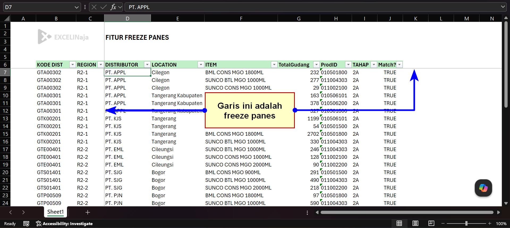Select cell D7 containing PT. APPL
Image resolution: width=510 pixels, height=228 pixels.
127,72
